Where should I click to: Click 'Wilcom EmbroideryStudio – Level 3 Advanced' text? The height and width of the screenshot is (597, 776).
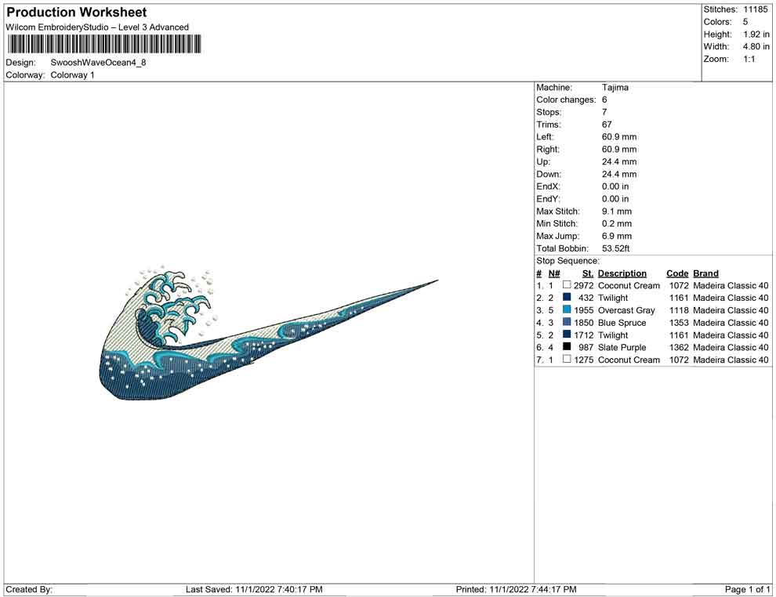(97, 27)
